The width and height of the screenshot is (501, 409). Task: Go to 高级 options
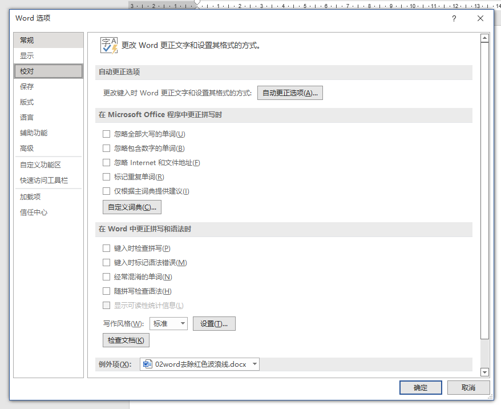pos(49,149)
